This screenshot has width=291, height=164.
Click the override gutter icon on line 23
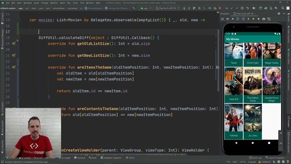pos(14,67)
